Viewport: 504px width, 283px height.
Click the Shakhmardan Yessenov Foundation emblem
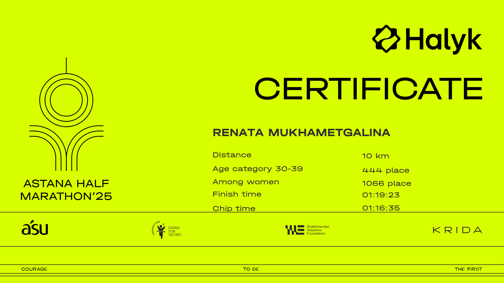coord(295,230)
